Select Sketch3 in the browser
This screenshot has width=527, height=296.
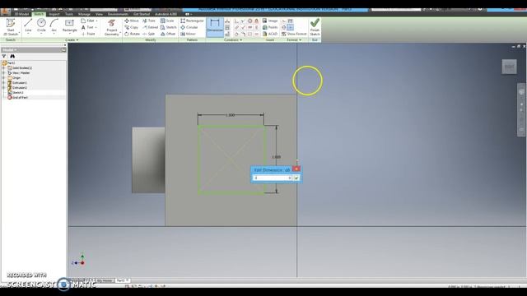point(16,92)
